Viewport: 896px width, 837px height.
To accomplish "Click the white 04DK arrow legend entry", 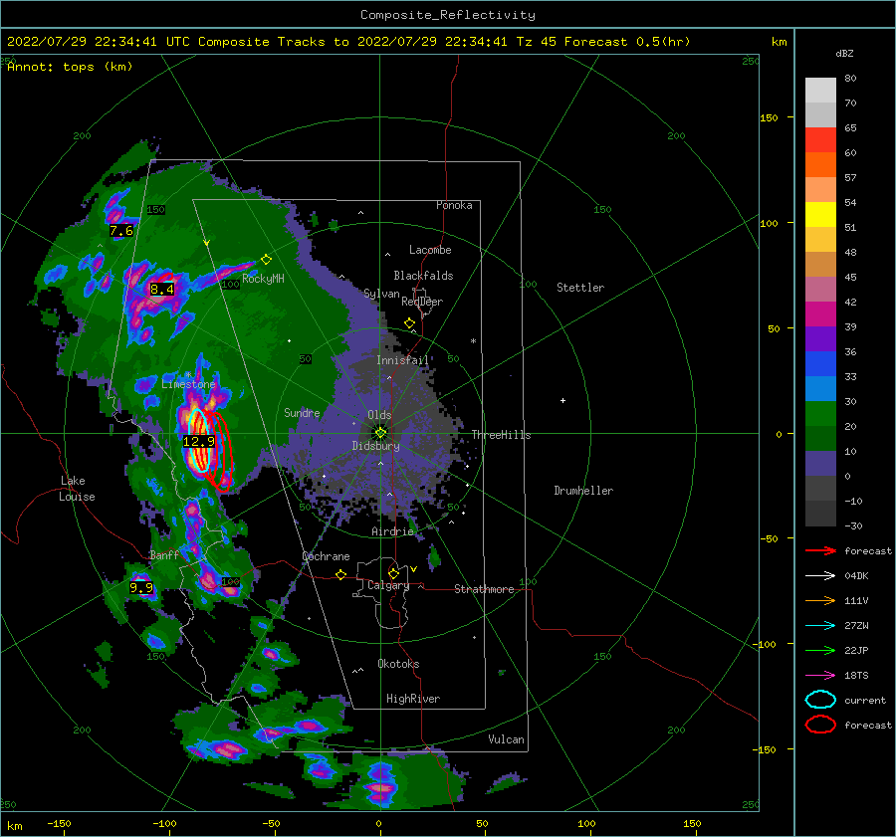I will pos(820,576).
